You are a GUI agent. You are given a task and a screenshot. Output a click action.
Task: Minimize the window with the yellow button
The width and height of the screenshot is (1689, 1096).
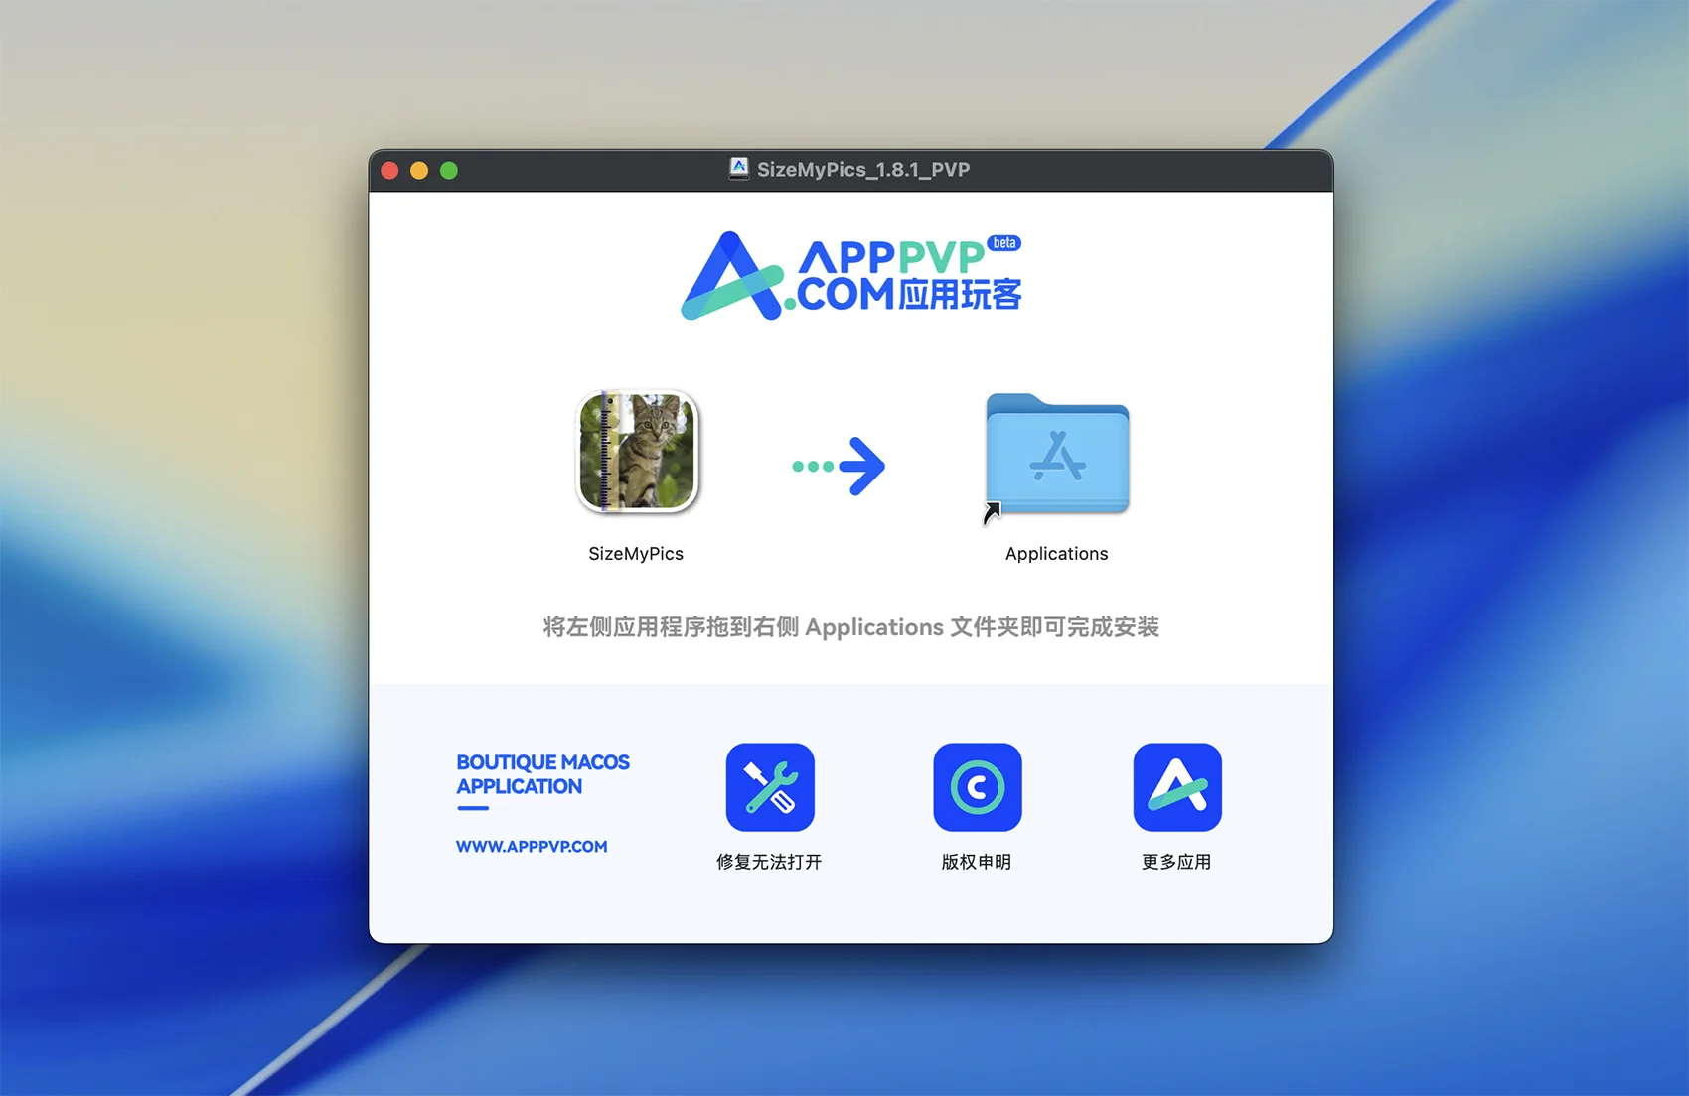(x=419, y=171)
